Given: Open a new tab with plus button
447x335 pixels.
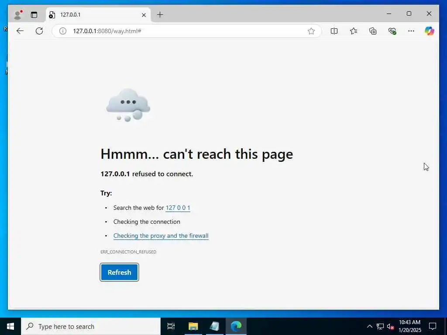Looking at the screenshot, I should tap(160, 14).
